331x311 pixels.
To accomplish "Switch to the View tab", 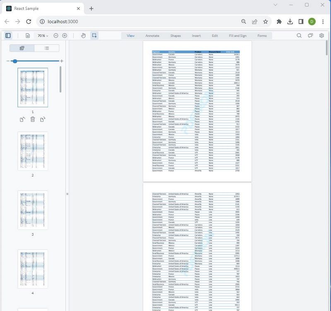I will pyautogui.click(x=130, y=36).
